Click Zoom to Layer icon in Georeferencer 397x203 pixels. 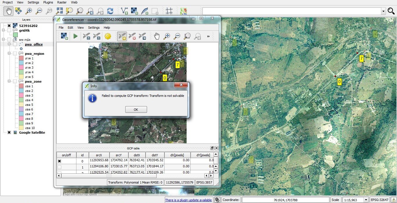pos(187,36)
